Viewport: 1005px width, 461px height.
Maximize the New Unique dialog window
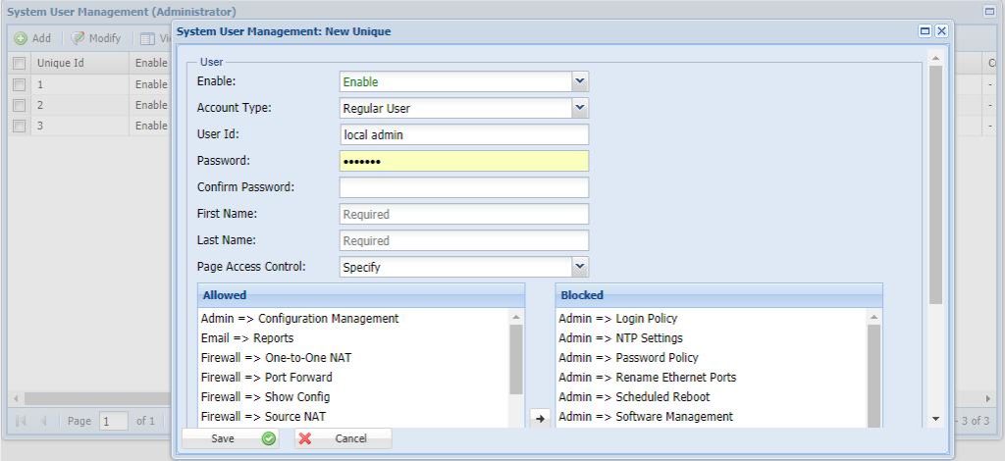click(x=925, y=31)
